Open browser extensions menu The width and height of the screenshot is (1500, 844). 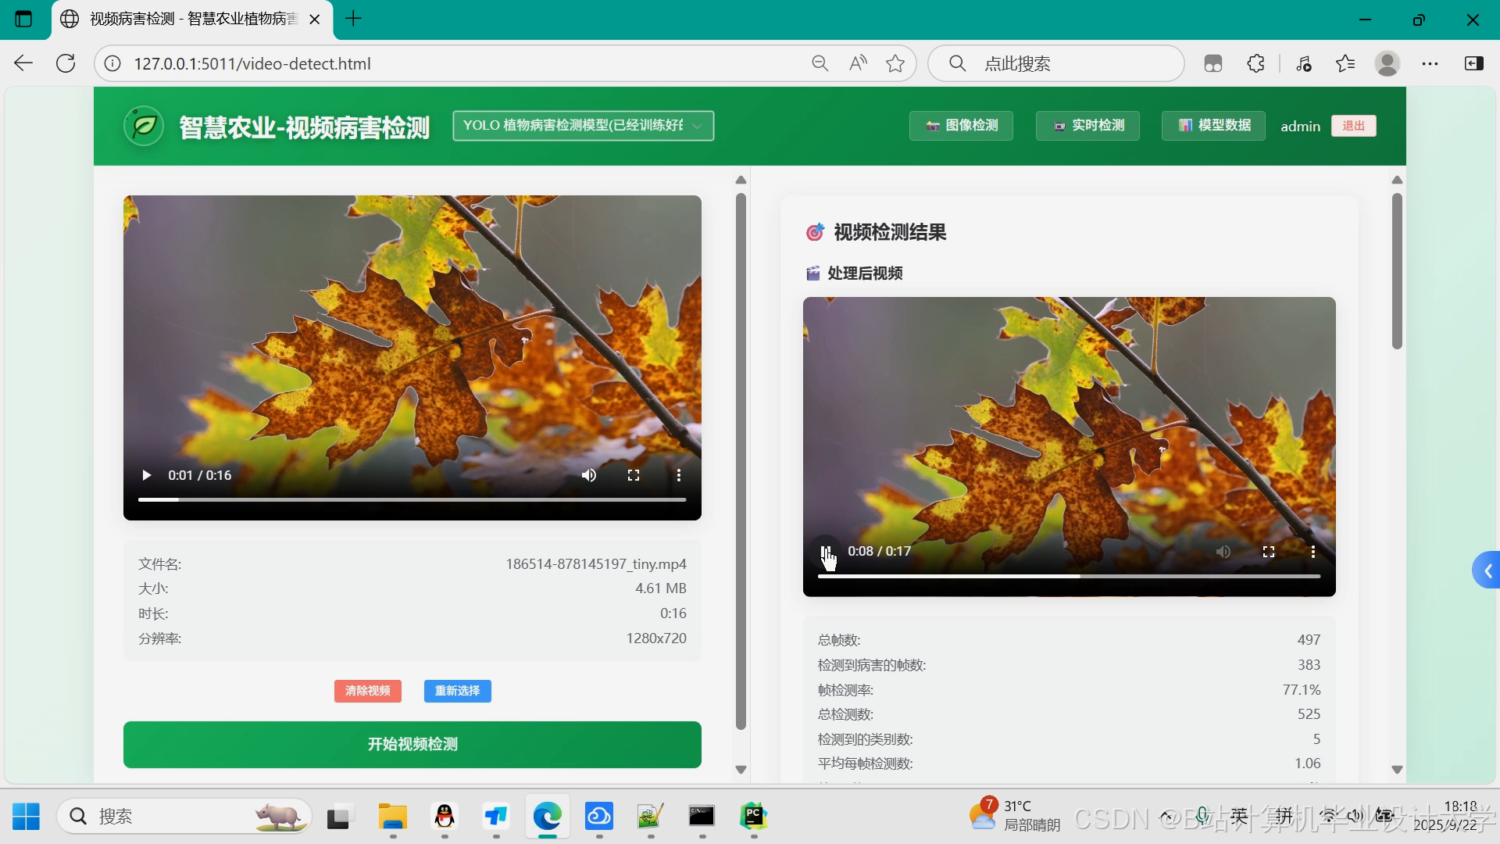(x=1255, y=63)
